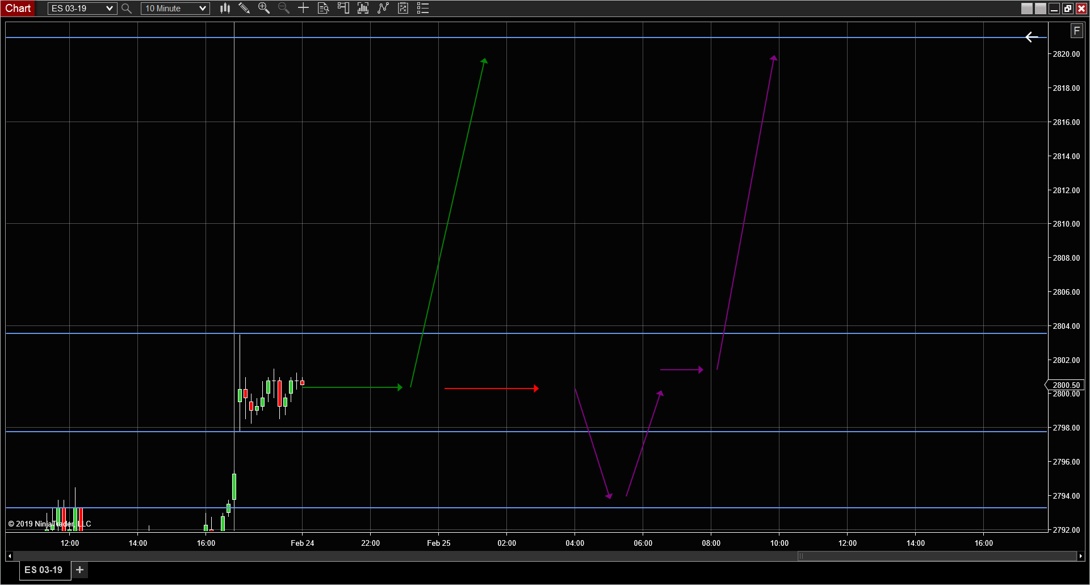The width and height of the screenshot is (1090, 585).
Task: Click the first gray window link button
Action: point(1027,9)
